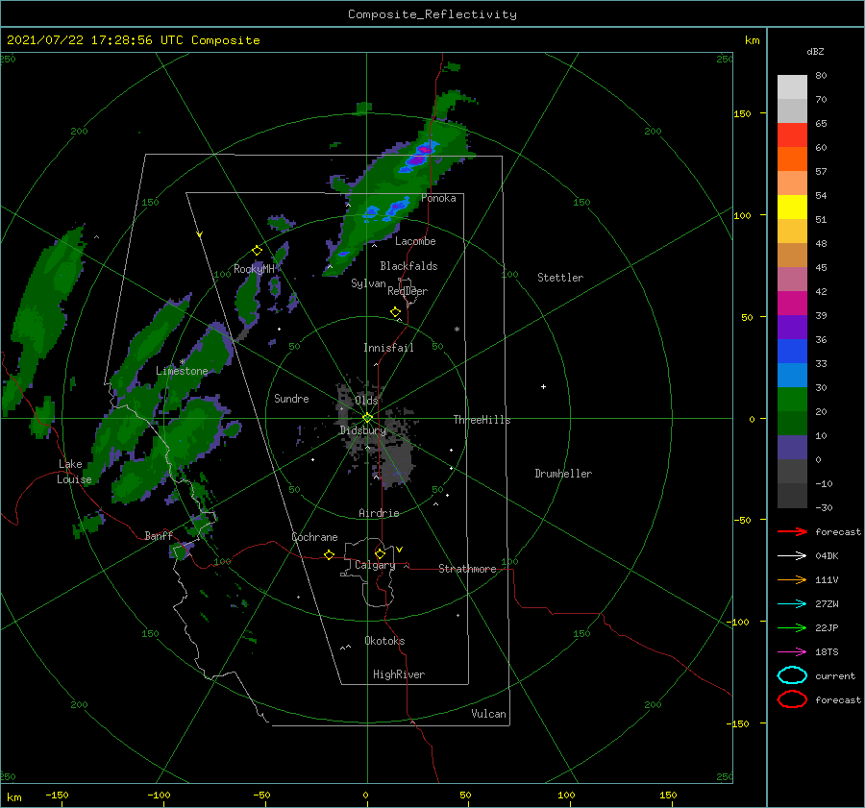Click the Olds town label

pyautogui.click(x=366, y=401)
